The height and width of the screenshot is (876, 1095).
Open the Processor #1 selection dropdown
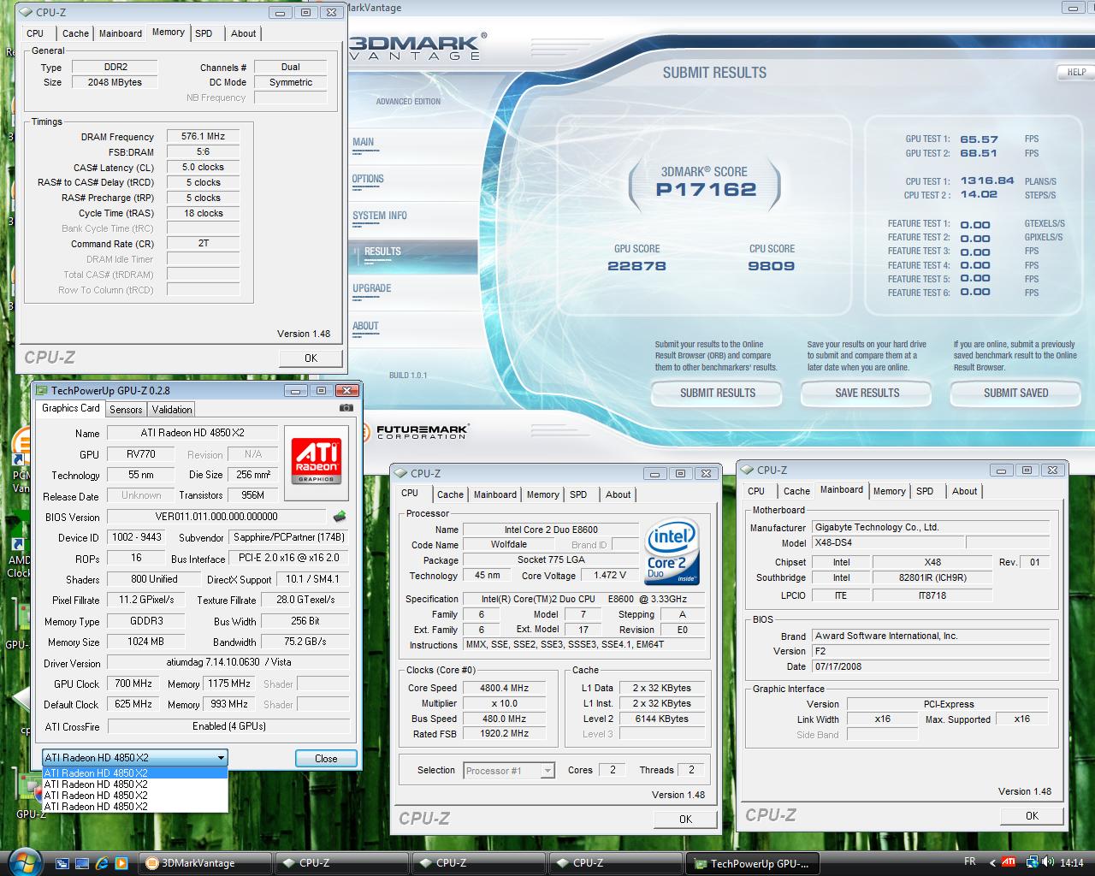coord(509,771)
